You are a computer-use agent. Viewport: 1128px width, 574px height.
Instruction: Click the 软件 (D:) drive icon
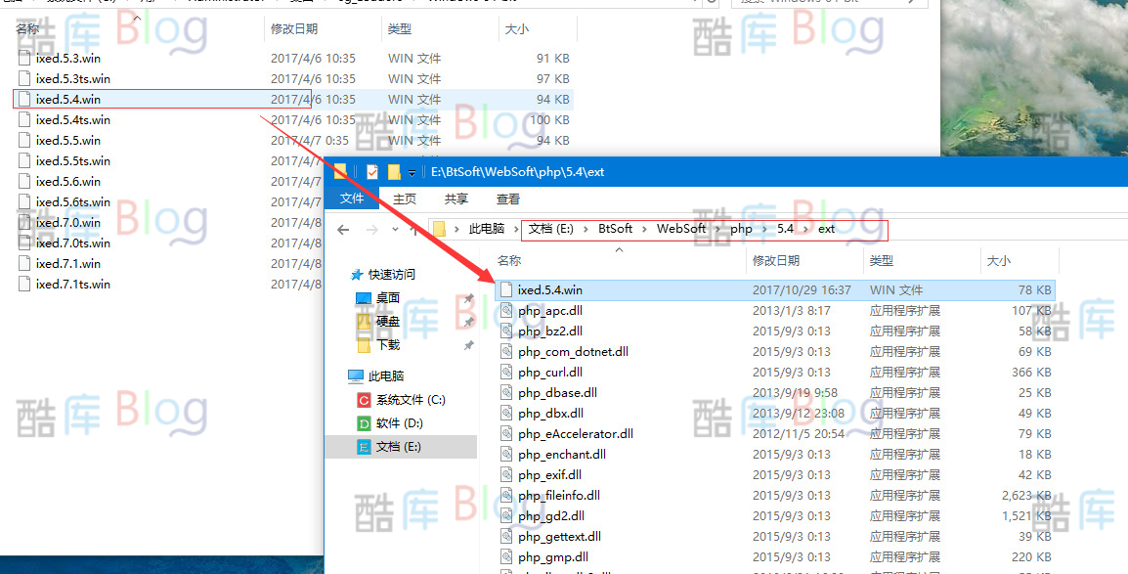(364, 423)
